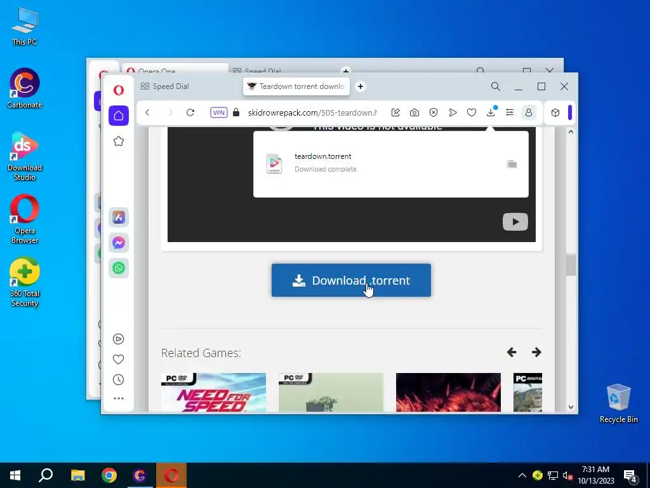Open 360 Total Security desktop shortcut

[25, 283]
